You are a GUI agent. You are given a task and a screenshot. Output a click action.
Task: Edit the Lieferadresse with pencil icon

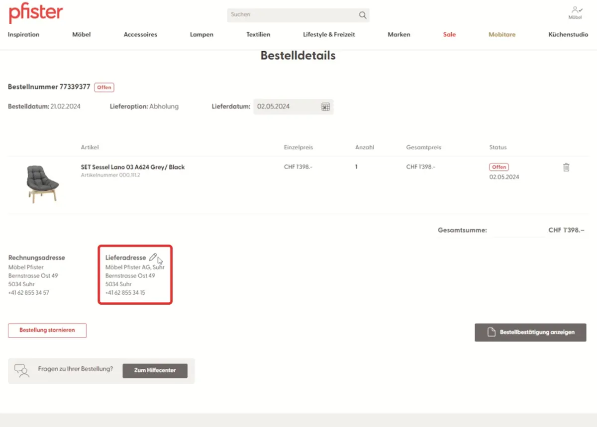(x=153, y=257)
